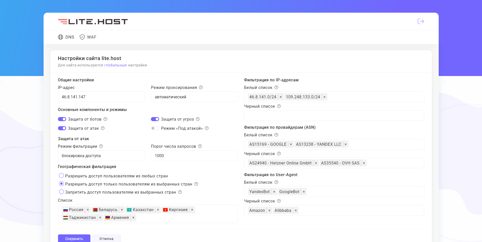Click the help icon next to Режим проксирования
Image resolution: width=482 pixels, height=242 pixels.
click(201, 87)
